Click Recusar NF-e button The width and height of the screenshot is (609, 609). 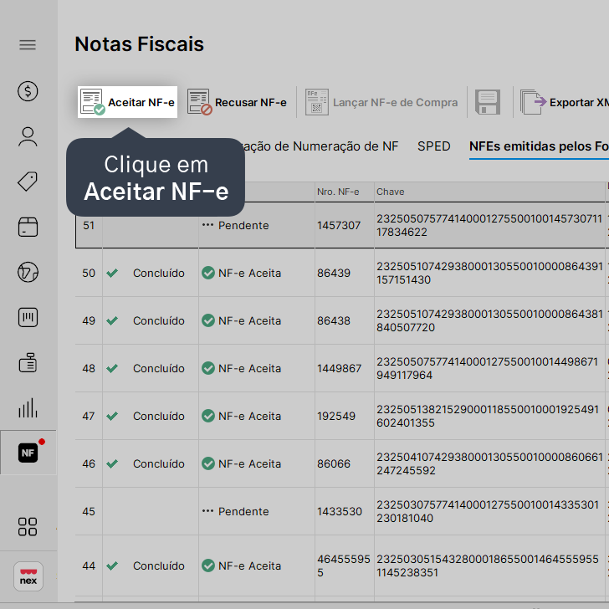click(x=237, y=102)
